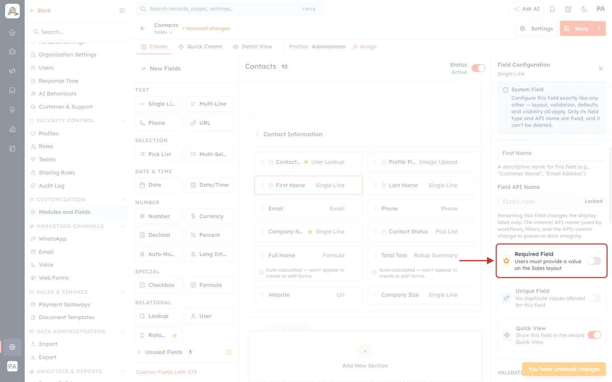Open the settings gear in left rail
The width and height of the screenshot is (612, 382).
[x=12, y=347]
